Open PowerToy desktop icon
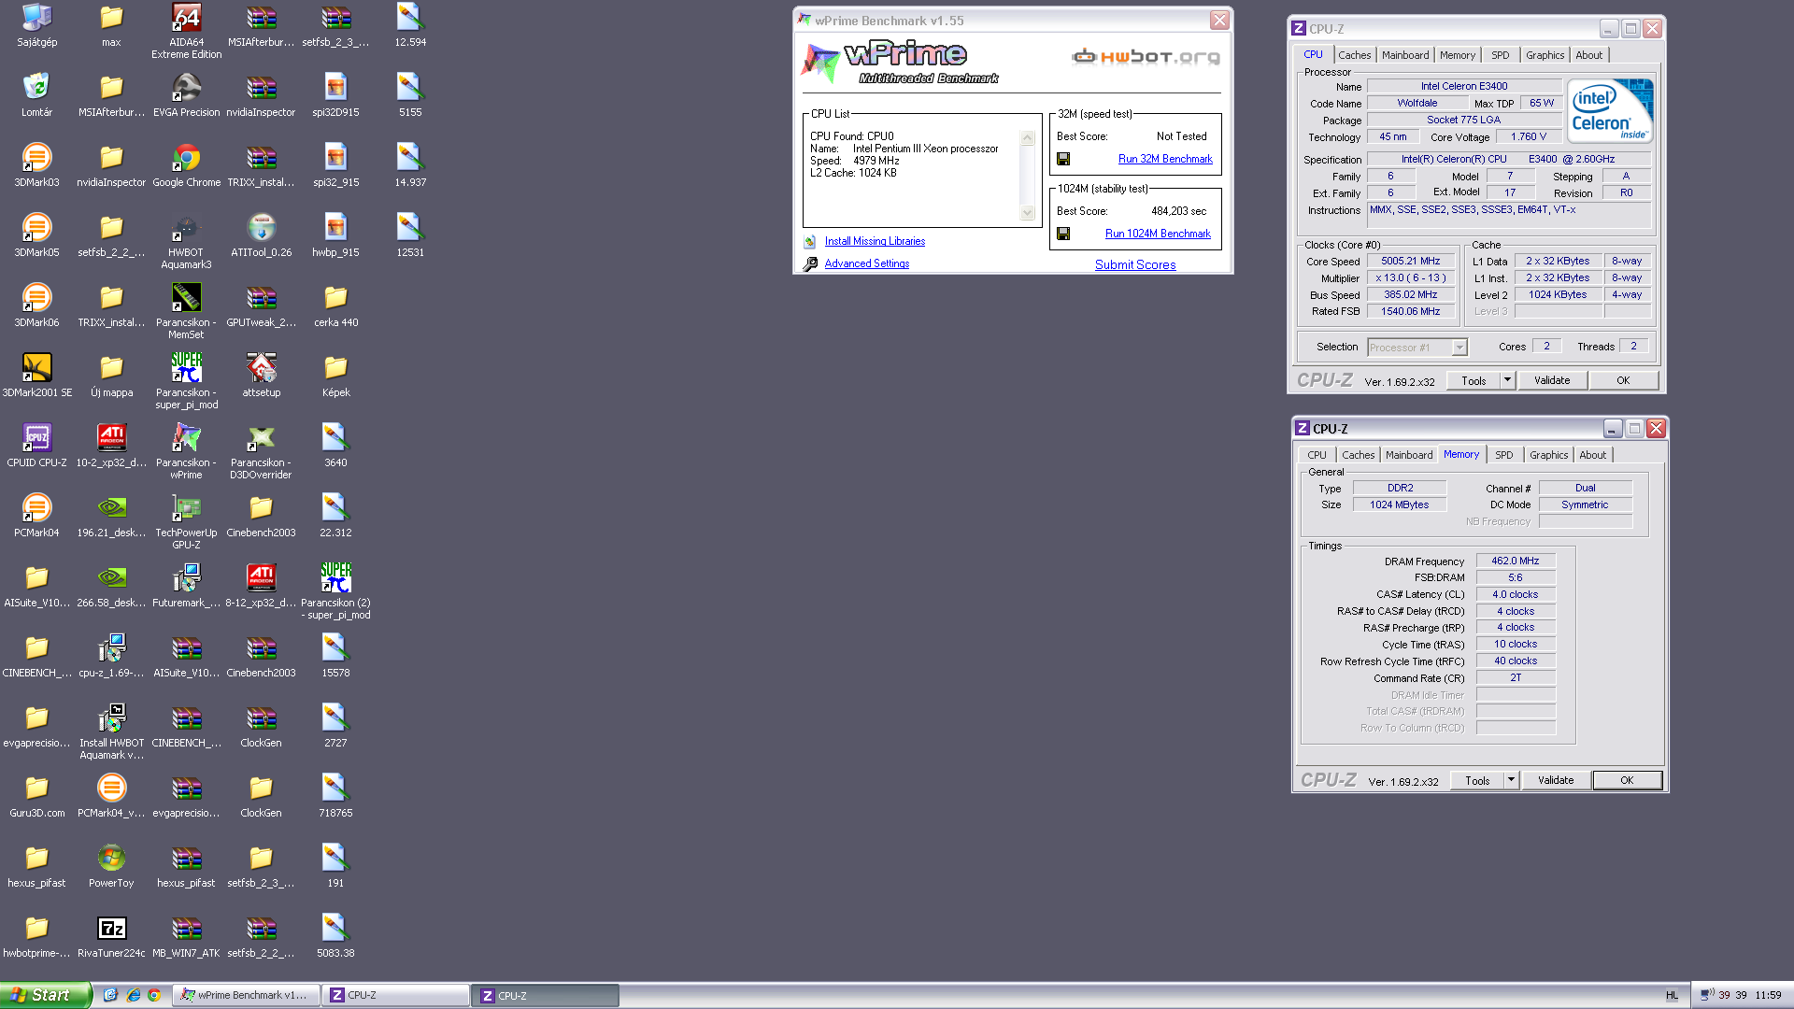 [111, 858]
